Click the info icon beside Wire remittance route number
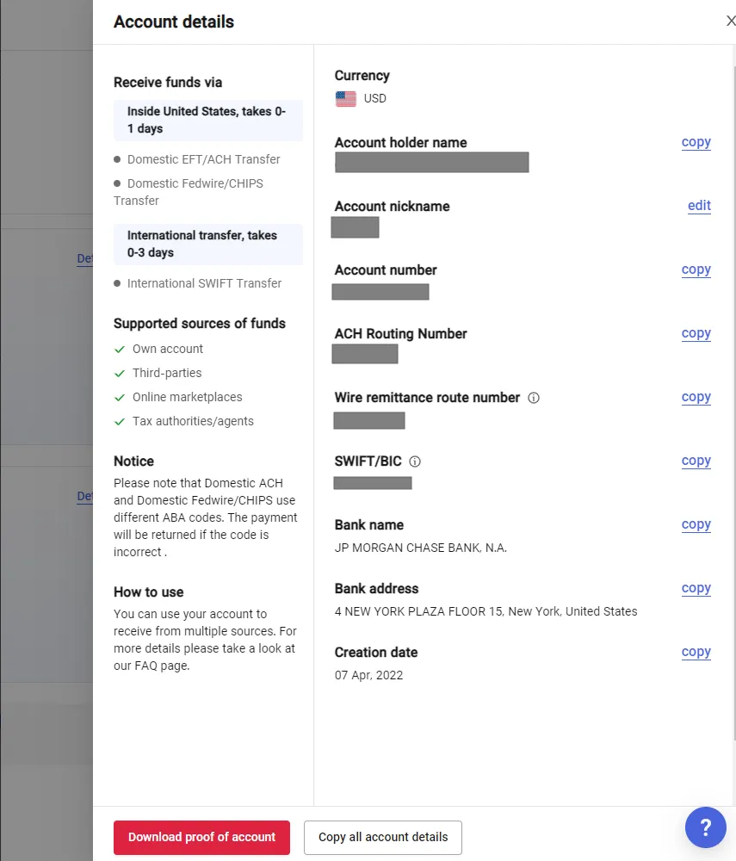The height and width of the screenshot is (861, 736). [x=534, y=398]
